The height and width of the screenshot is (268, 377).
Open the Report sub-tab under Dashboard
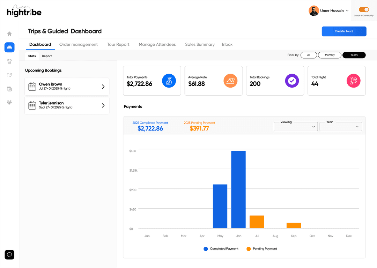tap(47, 56)
